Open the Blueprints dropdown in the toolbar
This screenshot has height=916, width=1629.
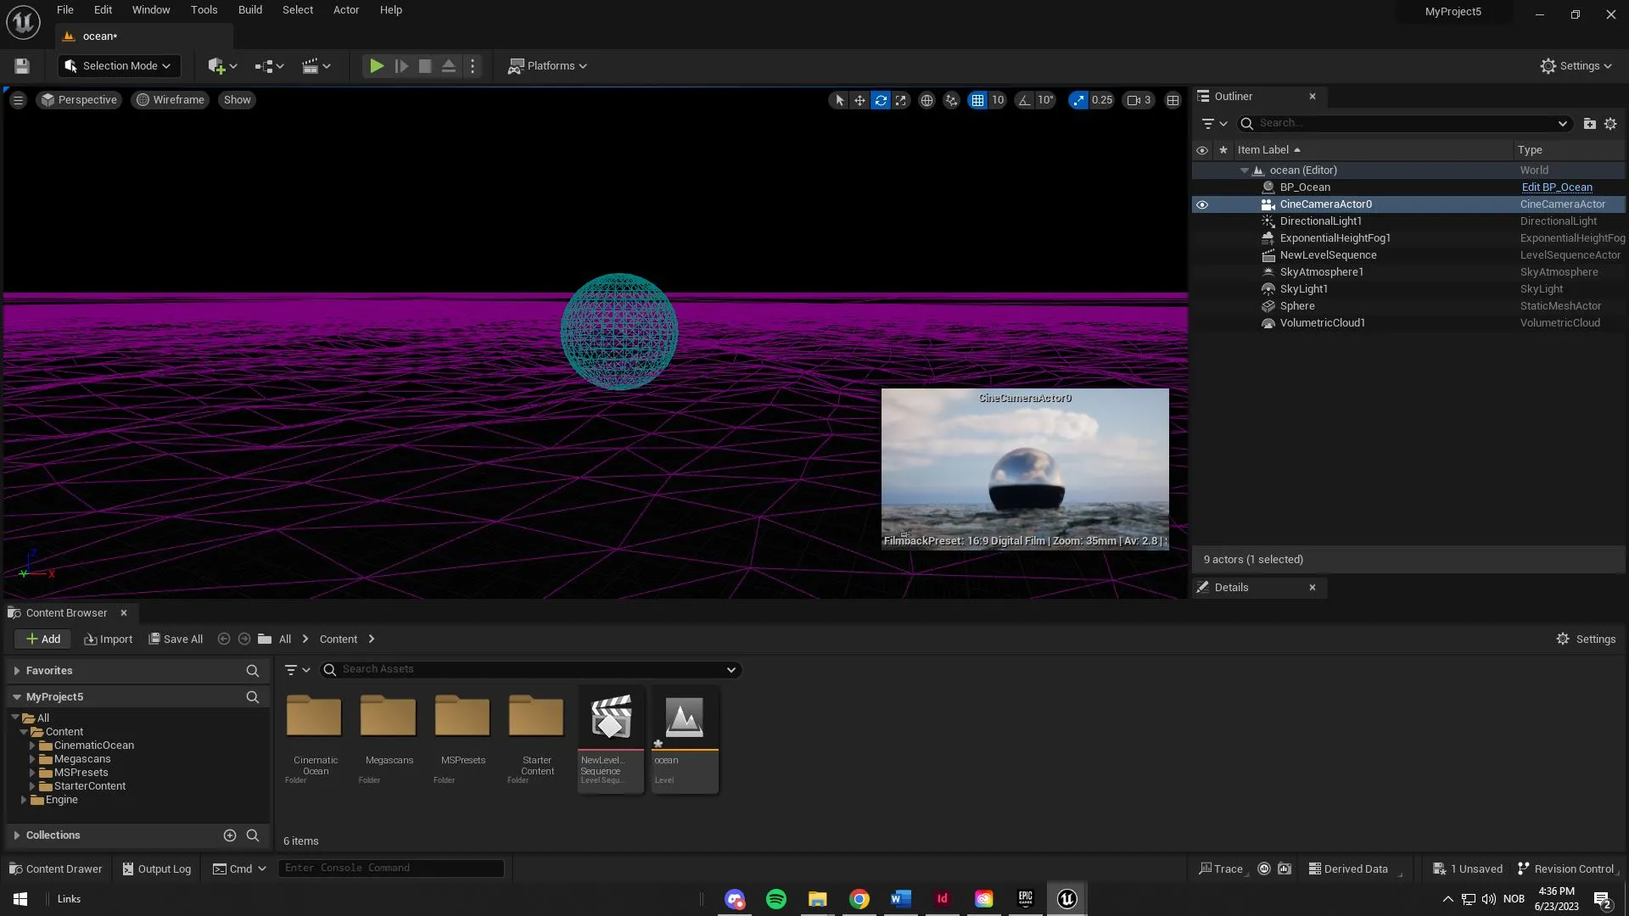coord(270,66)
